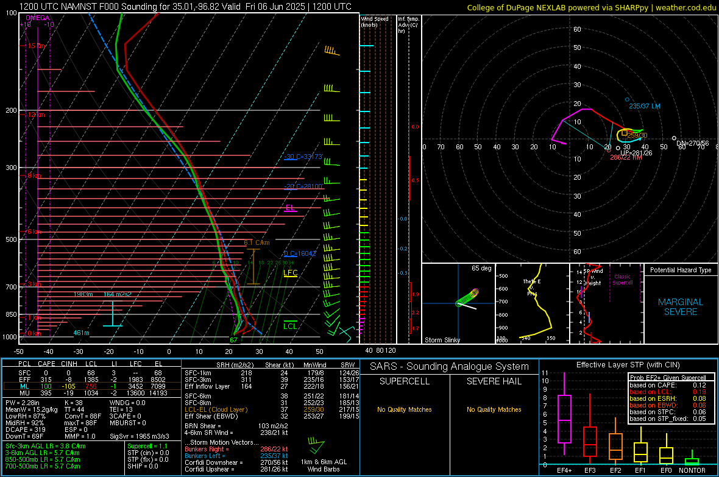Click the Prob EF2+ Given Supercell header
This screenshot has height=477, width=719.
668,378
